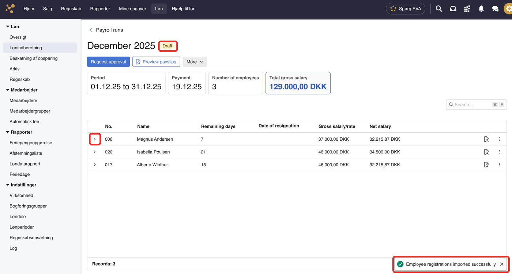Image resolution: width=512 pixels, height=274 pixels.
Task: Open the three-dot menu for Alberte Winther
Action: 499,165
